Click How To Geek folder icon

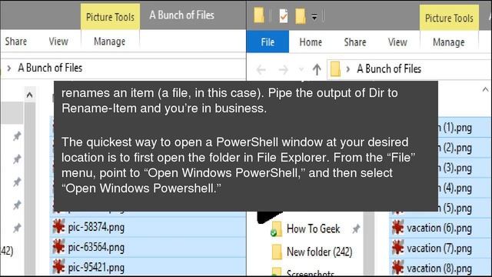click(276, 229)
